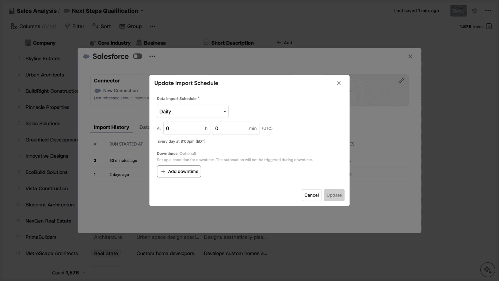Close the Salesforce panel

pos(410,56)
